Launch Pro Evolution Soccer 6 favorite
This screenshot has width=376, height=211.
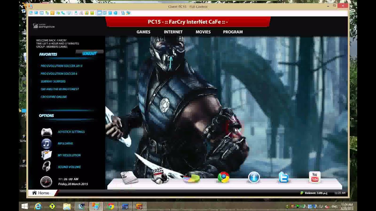pyautogui.click(x=59, y=74)
